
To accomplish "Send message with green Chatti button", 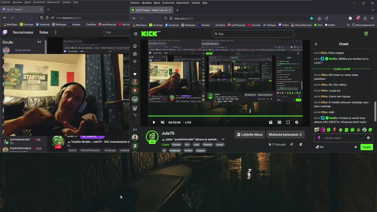I will (x=367, y=147).
